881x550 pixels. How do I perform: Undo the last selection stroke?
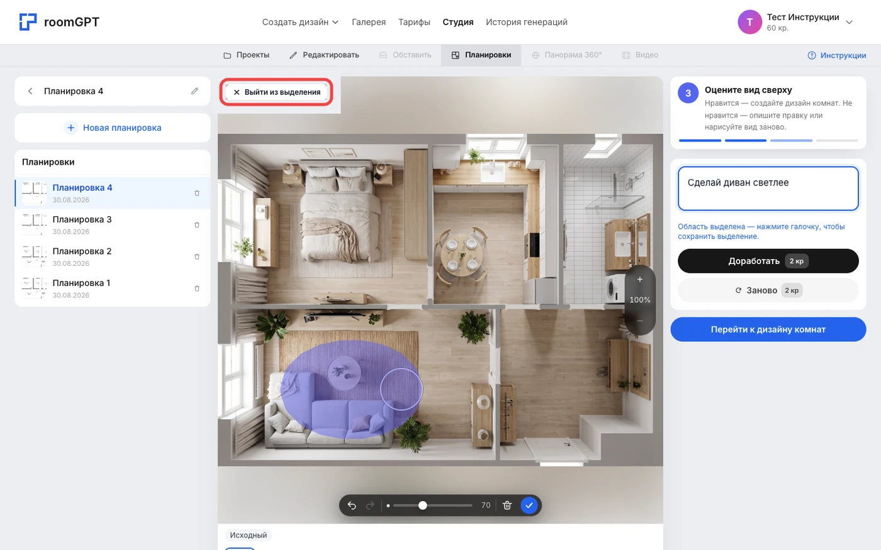point(352,505)
